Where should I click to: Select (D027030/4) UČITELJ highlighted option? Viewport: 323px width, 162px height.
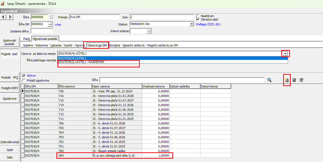(x=173, y=58)
